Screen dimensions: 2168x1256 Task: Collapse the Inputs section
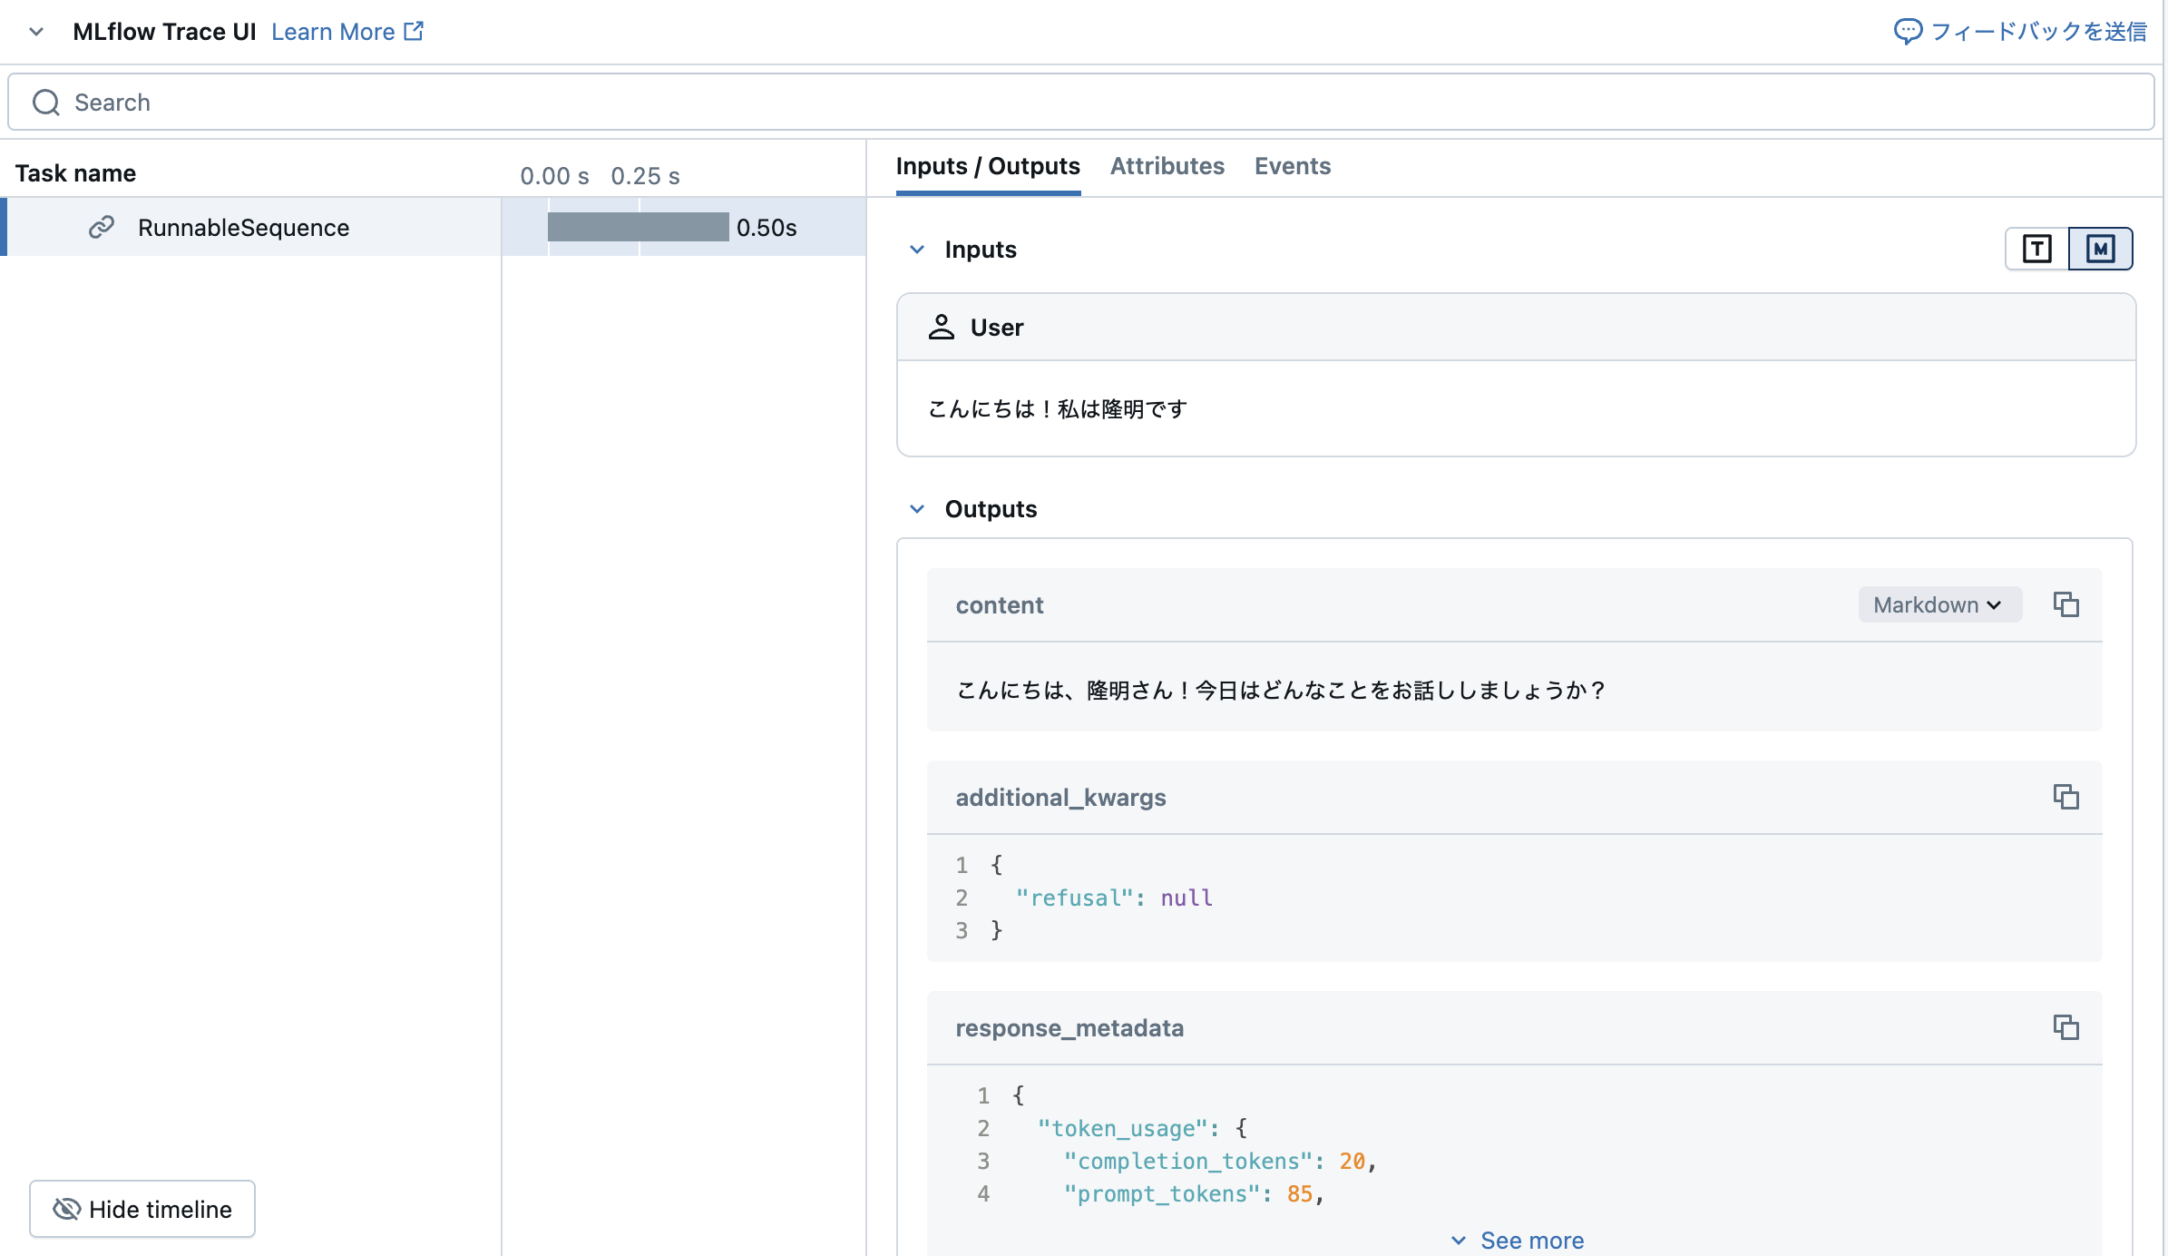pyautogui.click(x=916, y=250)
